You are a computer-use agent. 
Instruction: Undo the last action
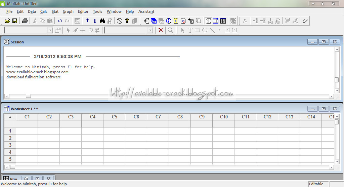[60, 21]
